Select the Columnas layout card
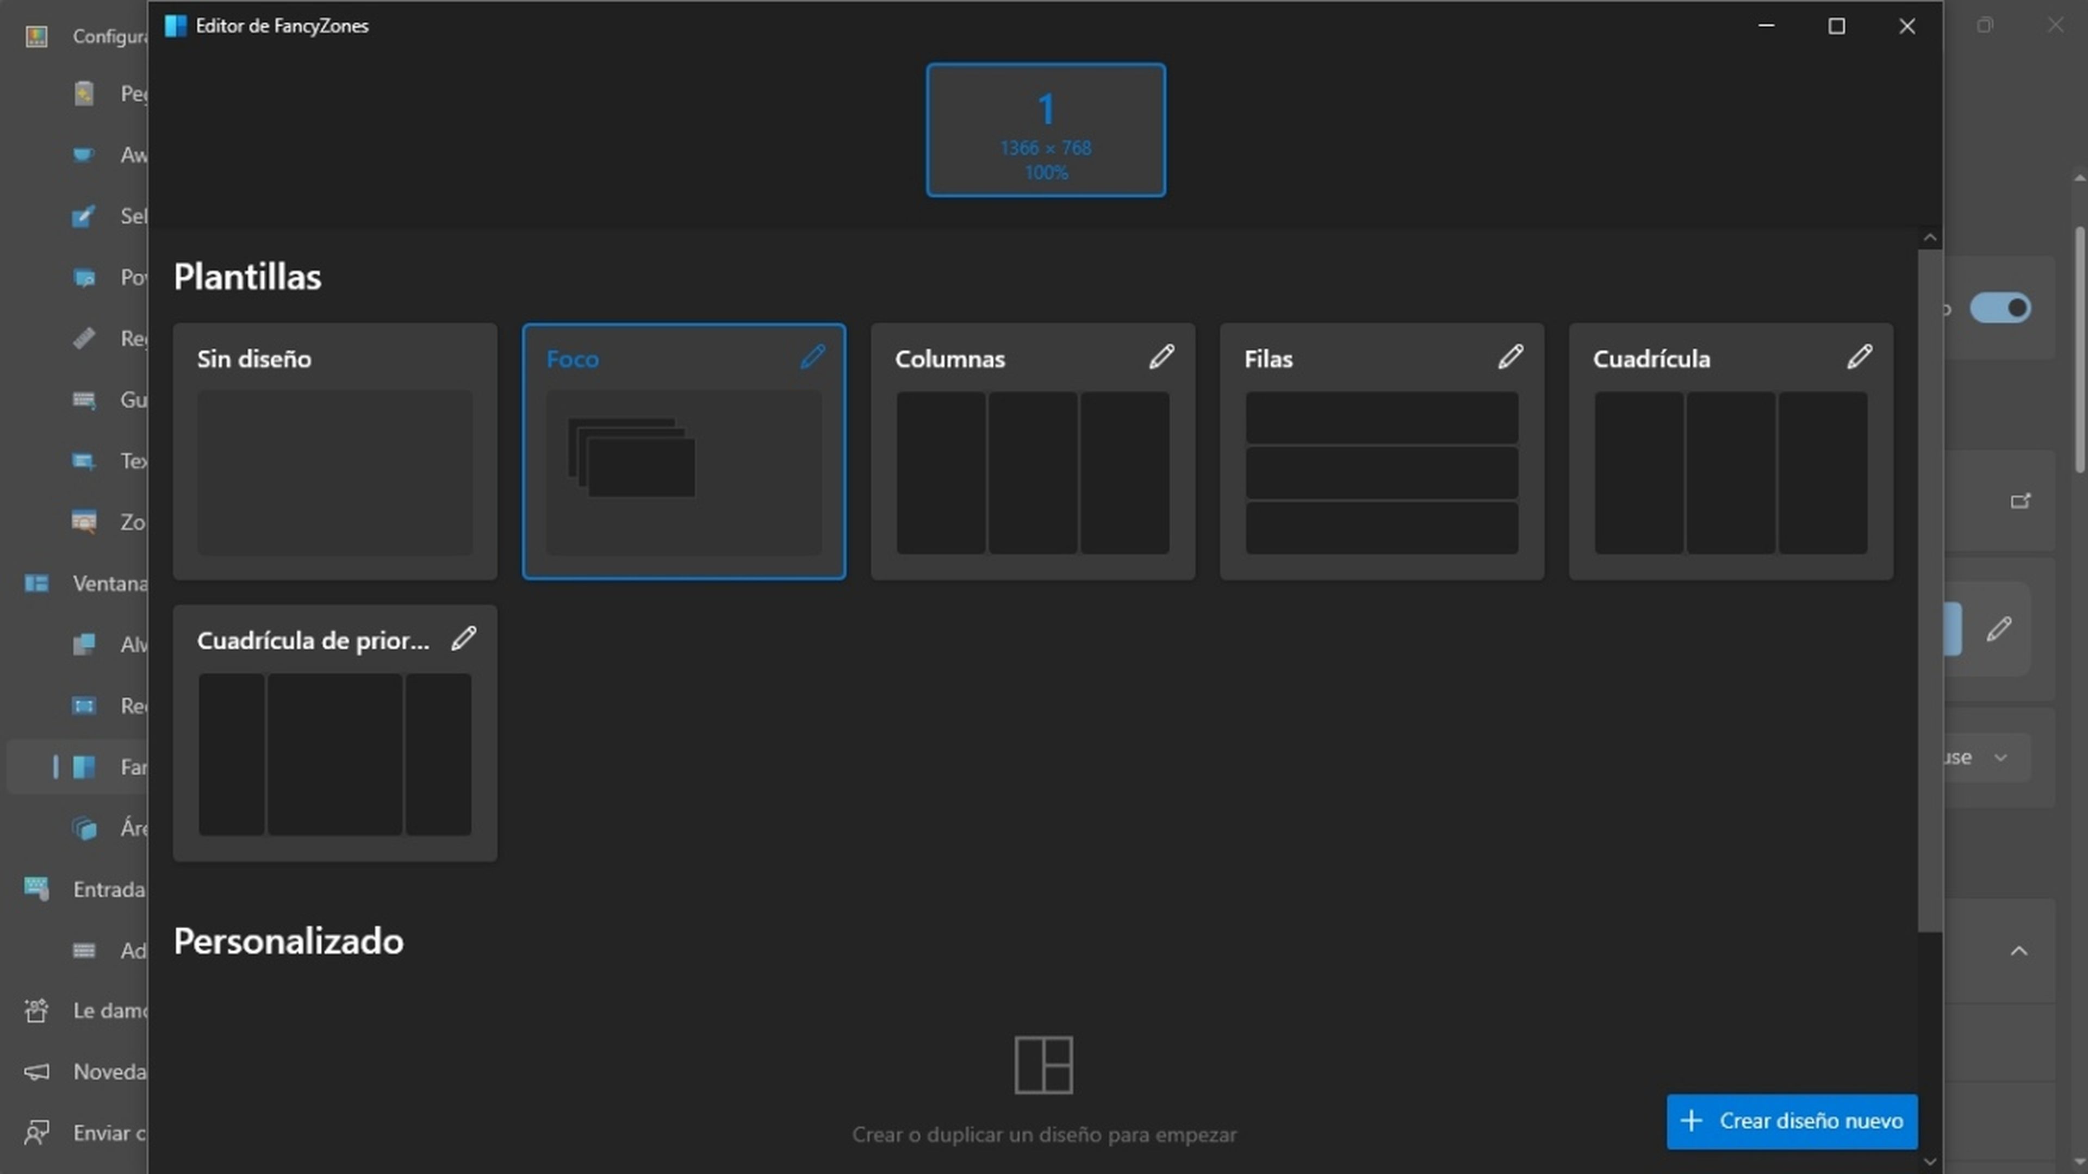The height and width of the screenshot is (1174, 2088). 1033,451
